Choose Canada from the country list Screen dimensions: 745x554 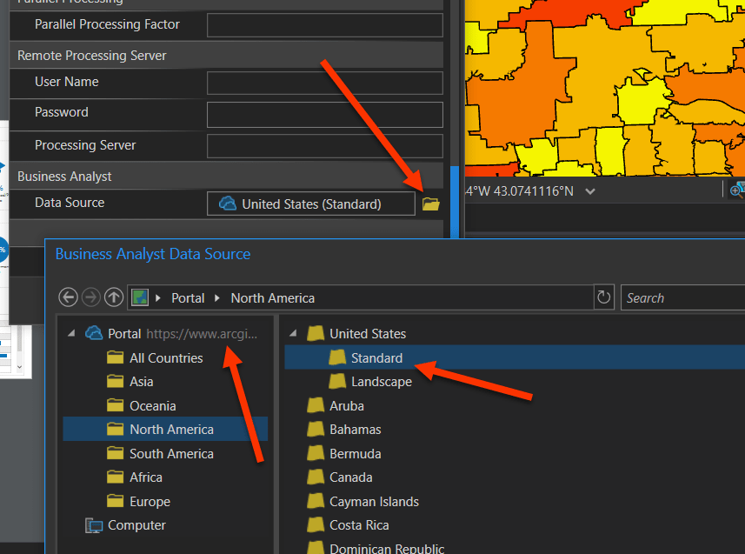pos(352,477)
